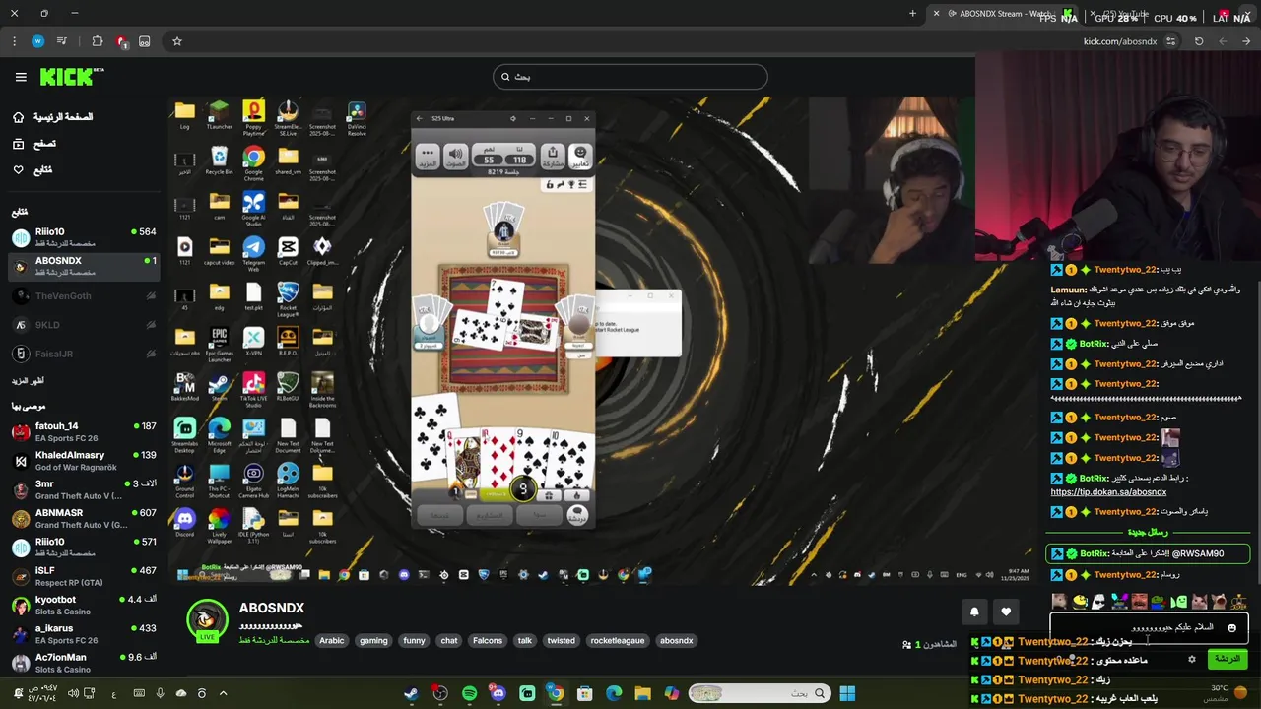Open the following sidebar item
This screenshot has width=1261, height=709.
[33, 170]
